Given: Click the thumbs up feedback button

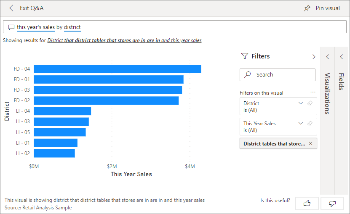Looking at the screenshot, I should [x=307, y=203].
